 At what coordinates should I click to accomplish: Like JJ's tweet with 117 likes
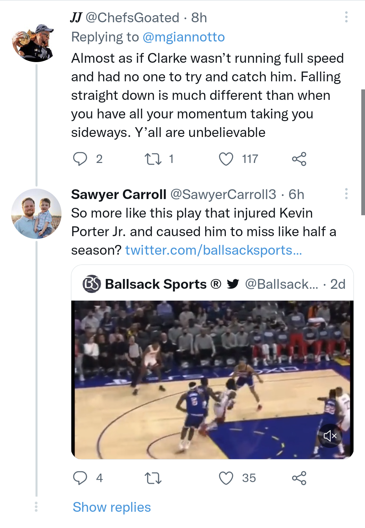pos(226,159)
